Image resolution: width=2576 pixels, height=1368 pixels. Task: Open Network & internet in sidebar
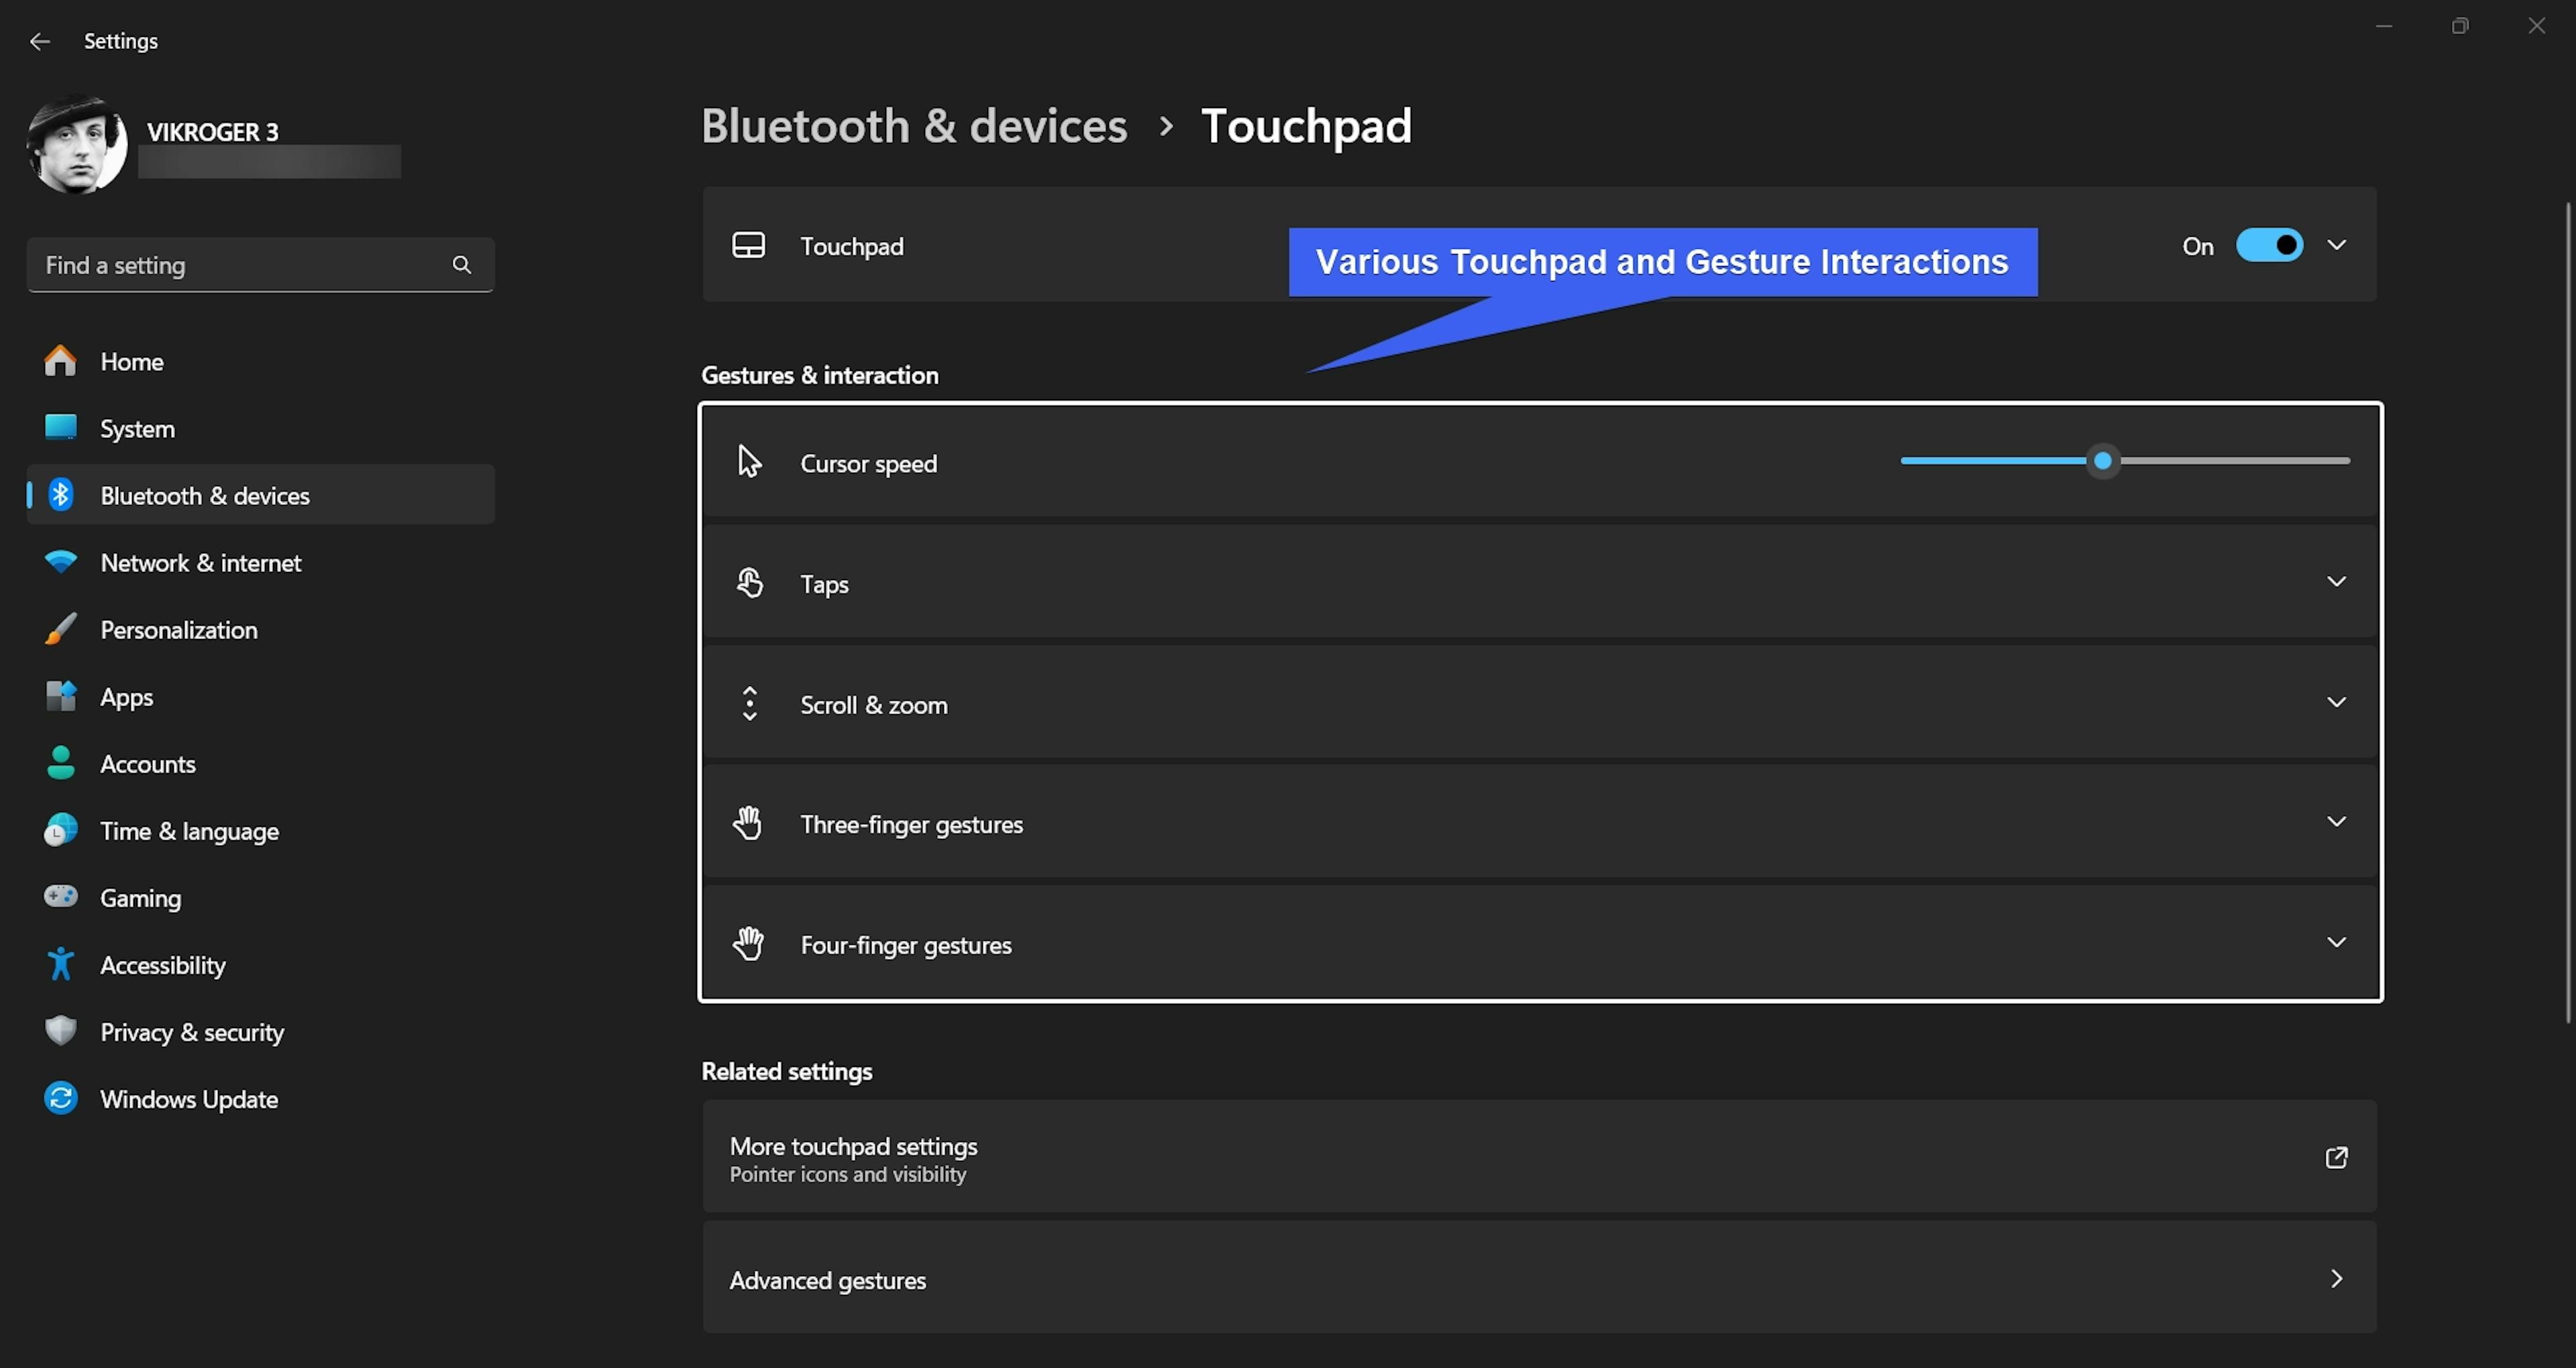[x=200, y=563]
